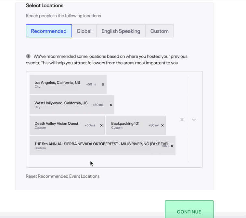The height and width of the screenshot is (218, 246).
Task: Remove the Los Angeles, California location chip
Action: (x=103, y=84)
